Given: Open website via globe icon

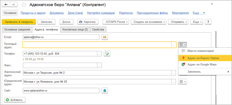Looking at the screenshot, I should point(104,91).
